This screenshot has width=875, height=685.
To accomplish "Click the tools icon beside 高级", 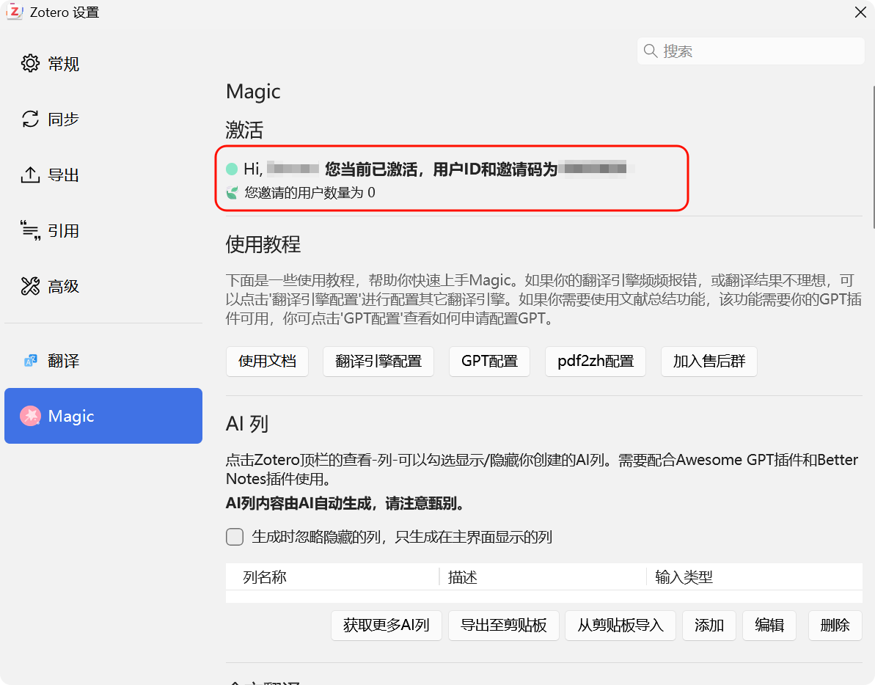I will [31, 286].
